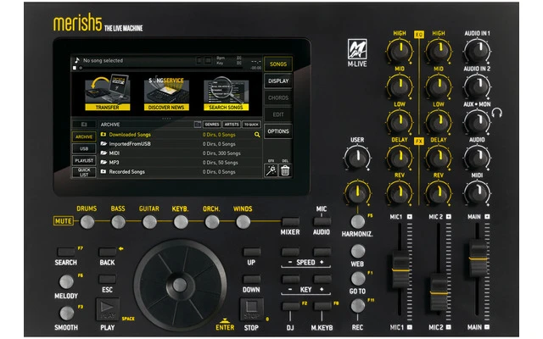The width and height of the screenshot is (543, 339).
Task: Toggle the MELODY round button
Action: click(x=66, y=282)
